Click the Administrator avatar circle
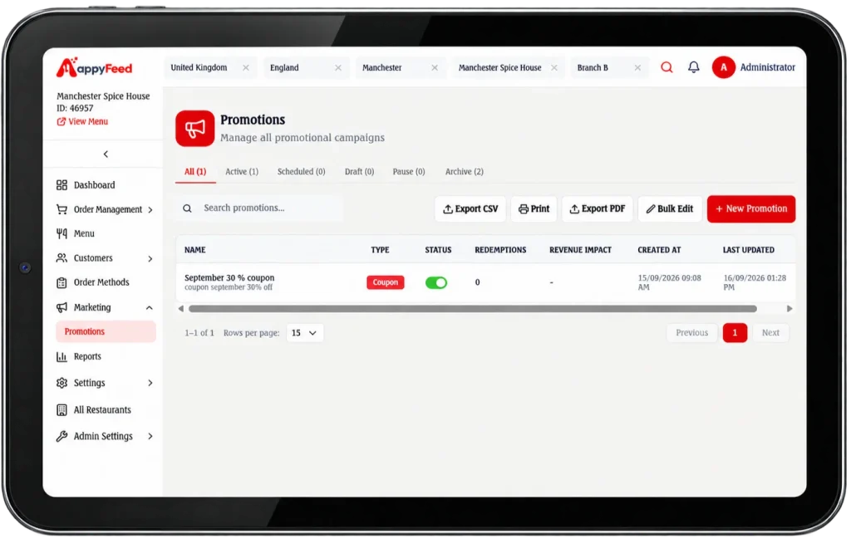Screen dimensions: 851x539 pos(724,67)
